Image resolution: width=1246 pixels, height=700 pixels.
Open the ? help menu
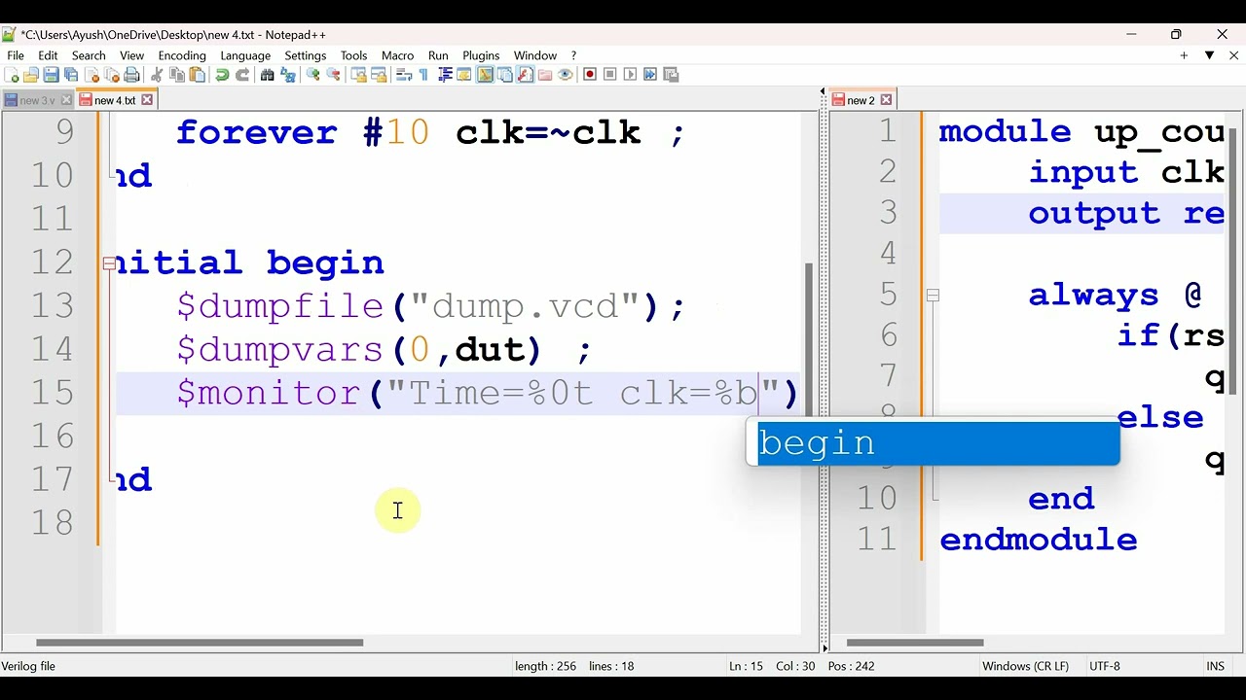pos(573,55)
